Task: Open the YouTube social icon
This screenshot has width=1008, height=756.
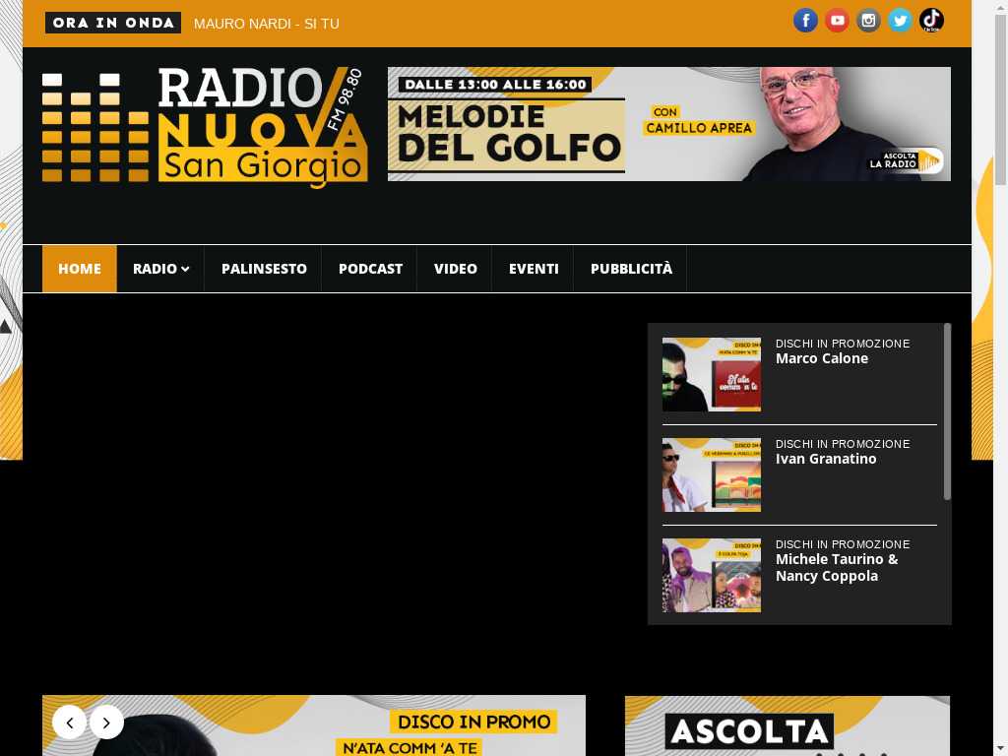Action: tap(837, 21)
